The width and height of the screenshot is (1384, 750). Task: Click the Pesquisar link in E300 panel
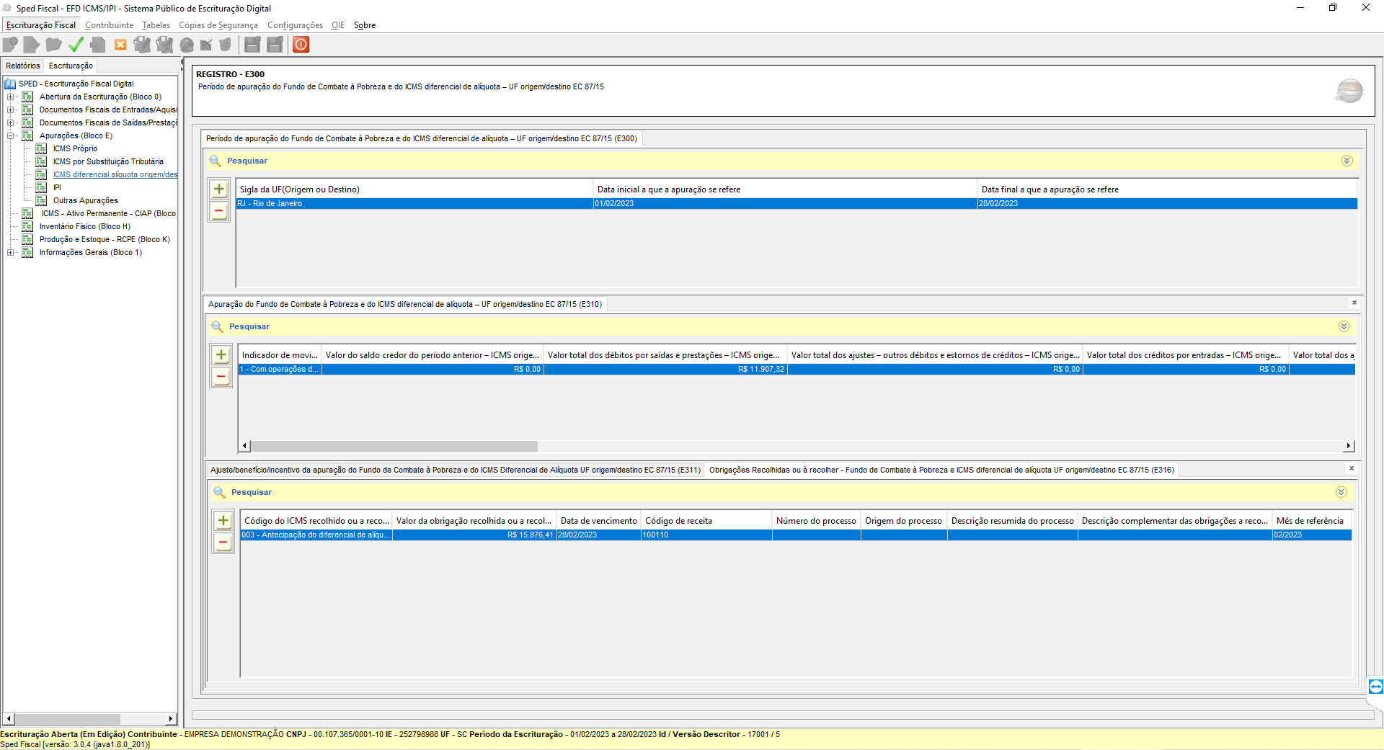click(x=247, y=161)
